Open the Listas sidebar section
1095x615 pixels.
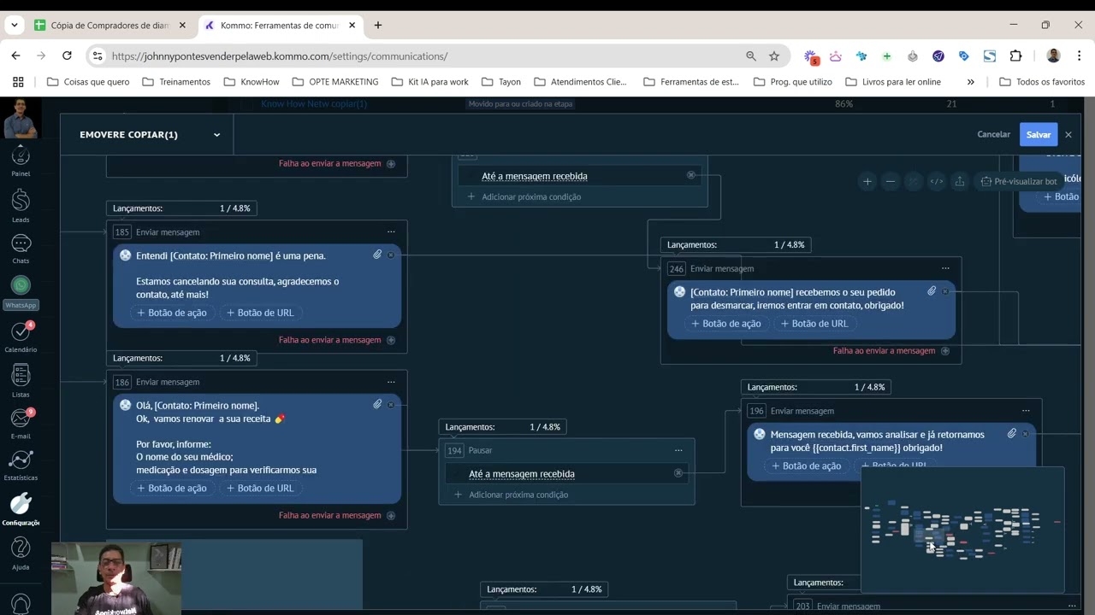(x=21, y=381)
